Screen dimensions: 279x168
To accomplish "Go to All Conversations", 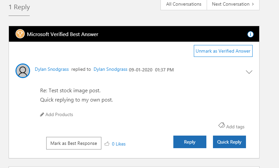I will click(x=184, y=4).
